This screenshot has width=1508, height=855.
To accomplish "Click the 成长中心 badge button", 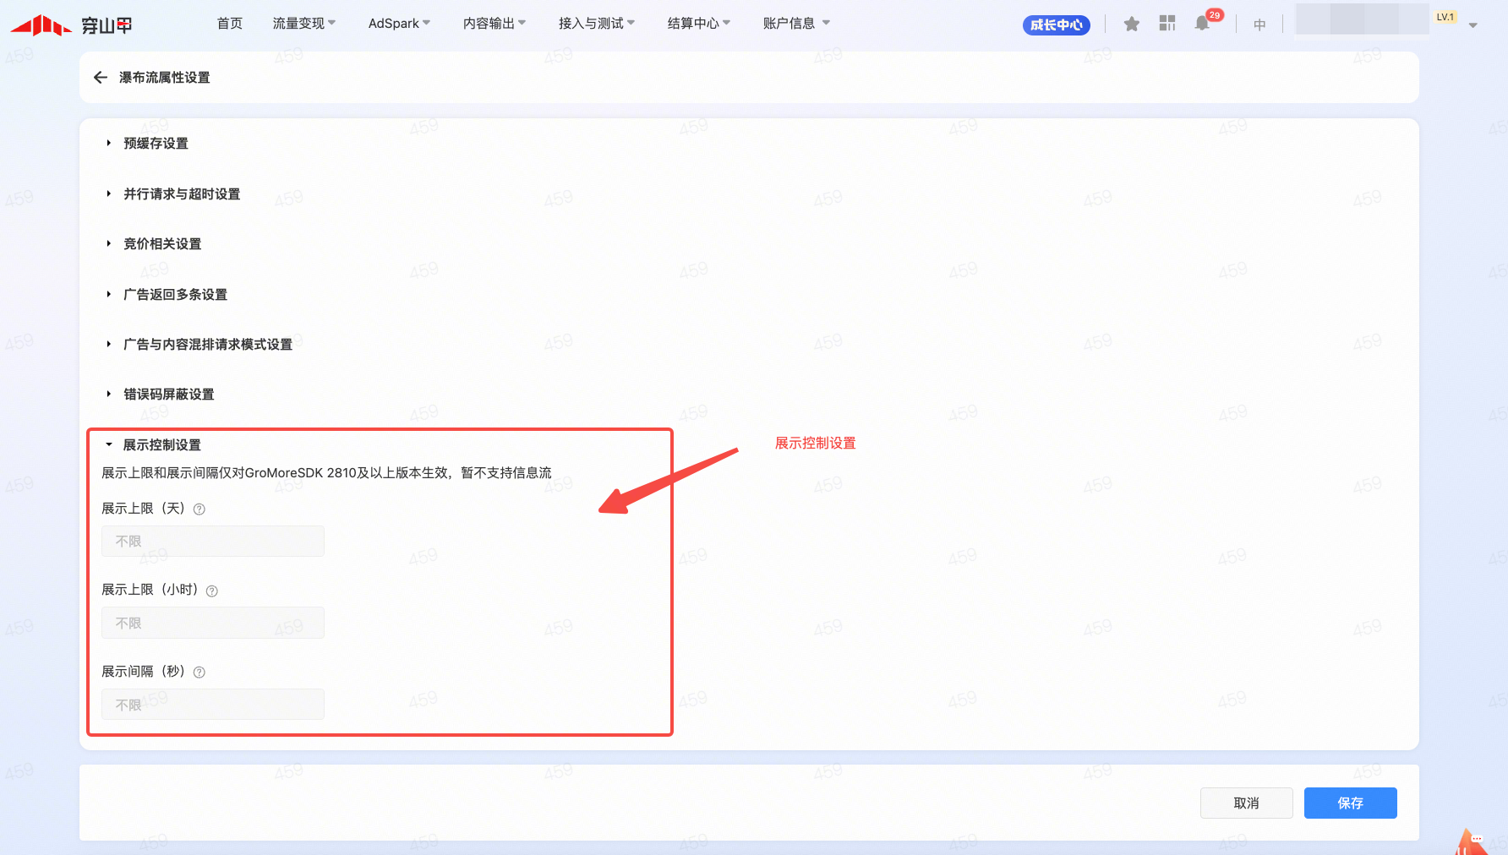I will [1056, 25].
